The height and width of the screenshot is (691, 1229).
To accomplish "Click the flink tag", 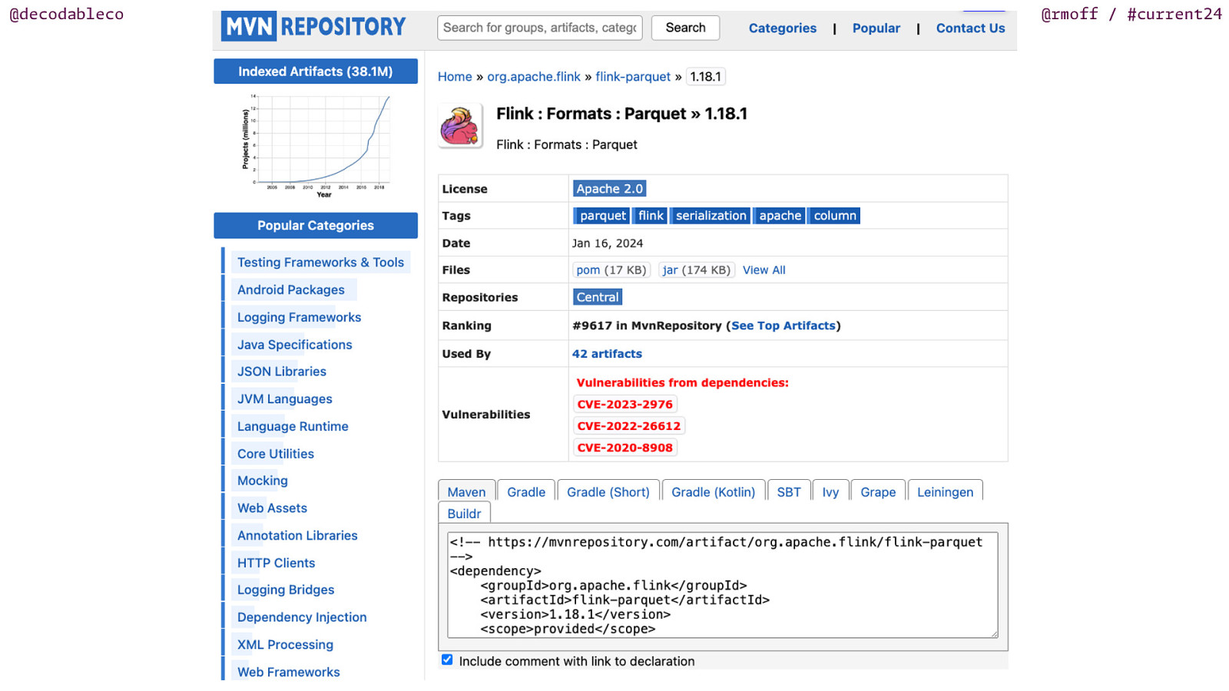I will coord(651,216).
